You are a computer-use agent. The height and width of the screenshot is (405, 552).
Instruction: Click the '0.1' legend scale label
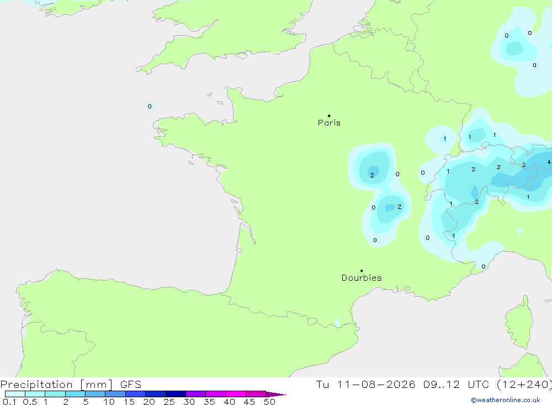(9, 402)
